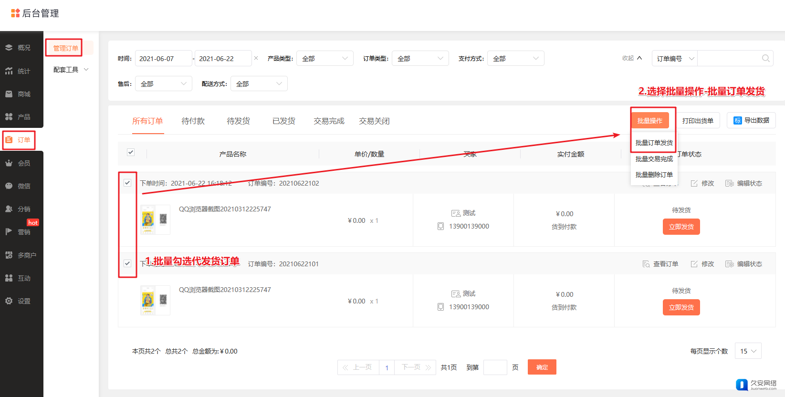Click the 统计 statistics chart icon
Viewport: 785px width, 397px height.
pyautogui.click(x=9, y=71)
